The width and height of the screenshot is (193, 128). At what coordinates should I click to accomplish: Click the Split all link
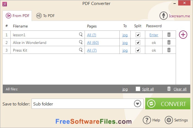[x=148, y=89]
